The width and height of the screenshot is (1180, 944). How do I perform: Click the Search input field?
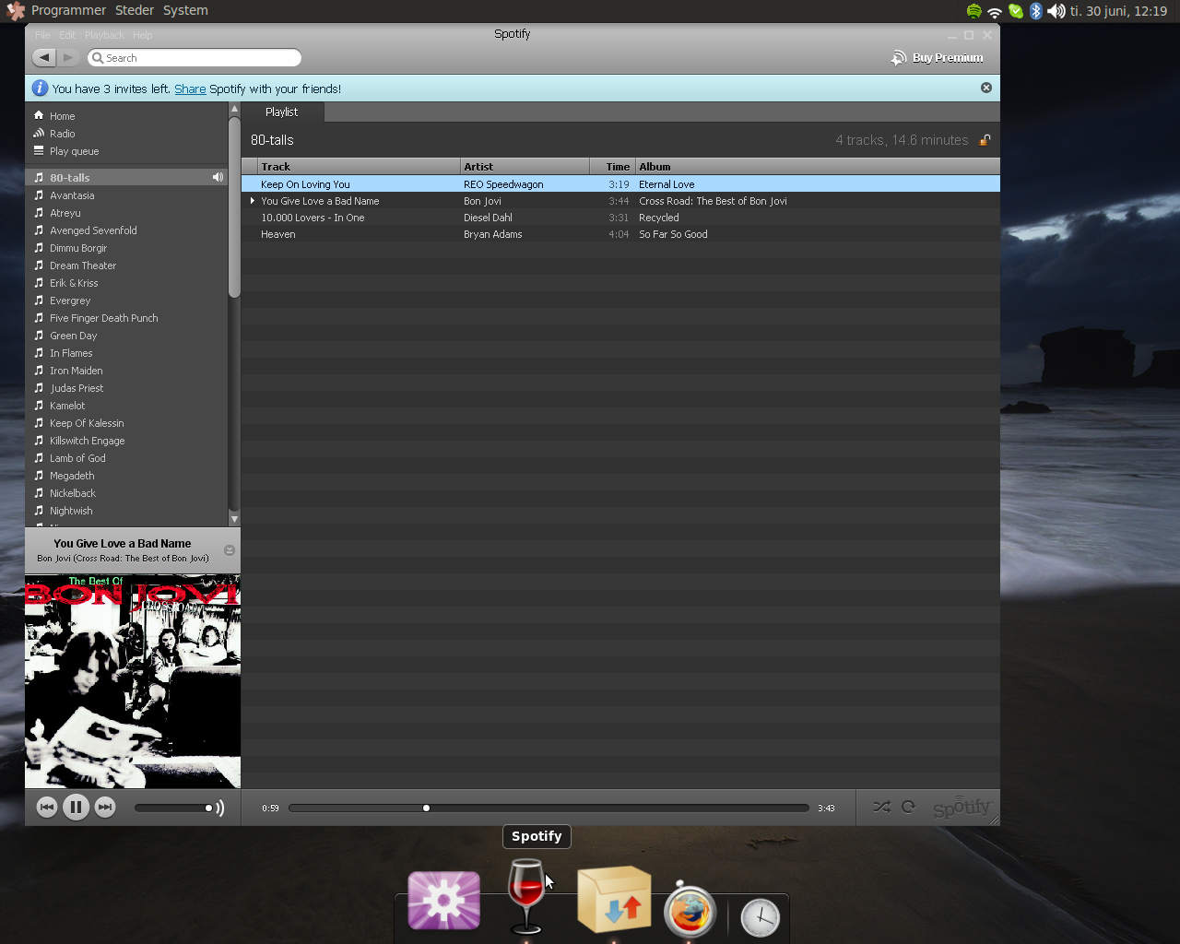pyautogui.click(x=195, y=58)
